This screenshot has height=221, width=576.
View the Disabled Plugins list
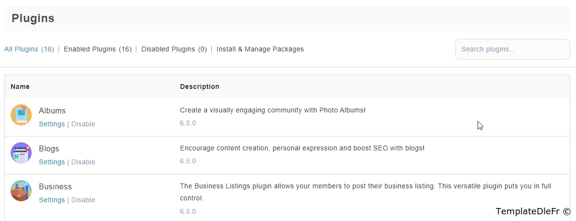(x=174, y=49)
